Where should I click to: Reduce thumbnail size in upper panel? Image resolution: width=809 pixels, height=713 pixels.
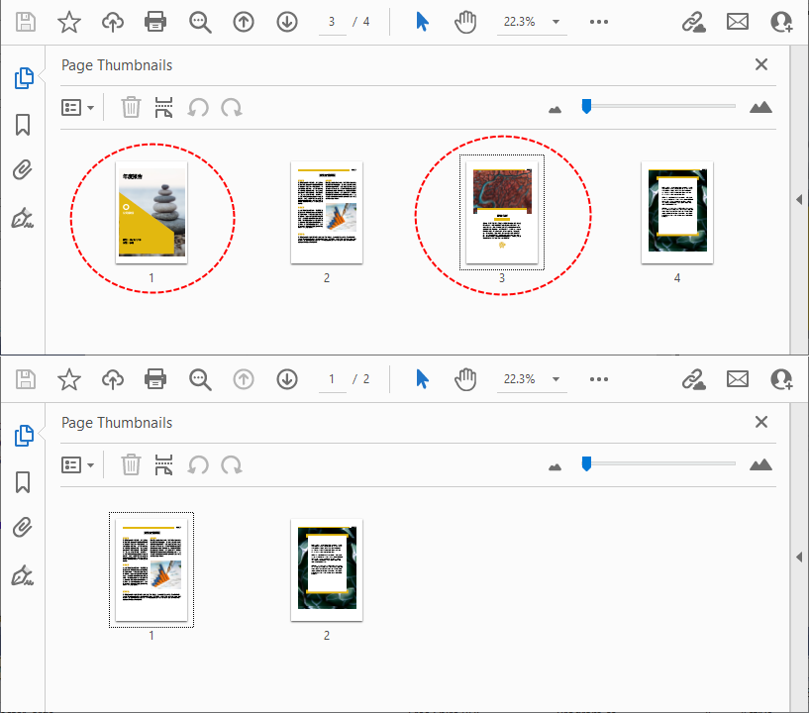(555, 109)
